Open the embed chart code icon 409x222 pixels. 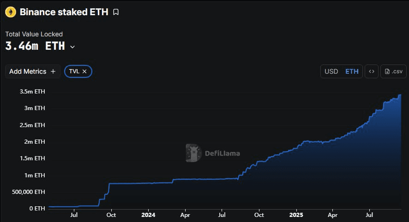(x=372, y=71)
